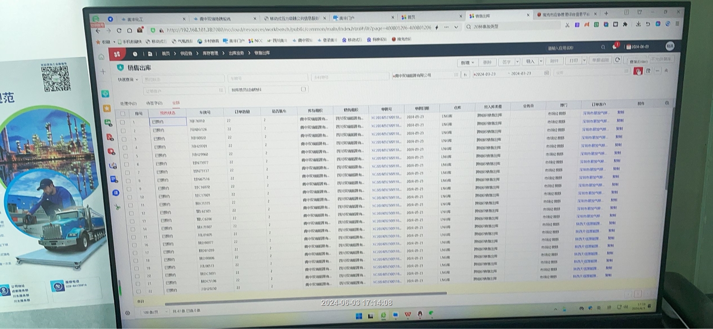Image resolution: width=713 pixels, height=329 pixels.
Task: Open the three-dots more options button
Action: [657, 70]
